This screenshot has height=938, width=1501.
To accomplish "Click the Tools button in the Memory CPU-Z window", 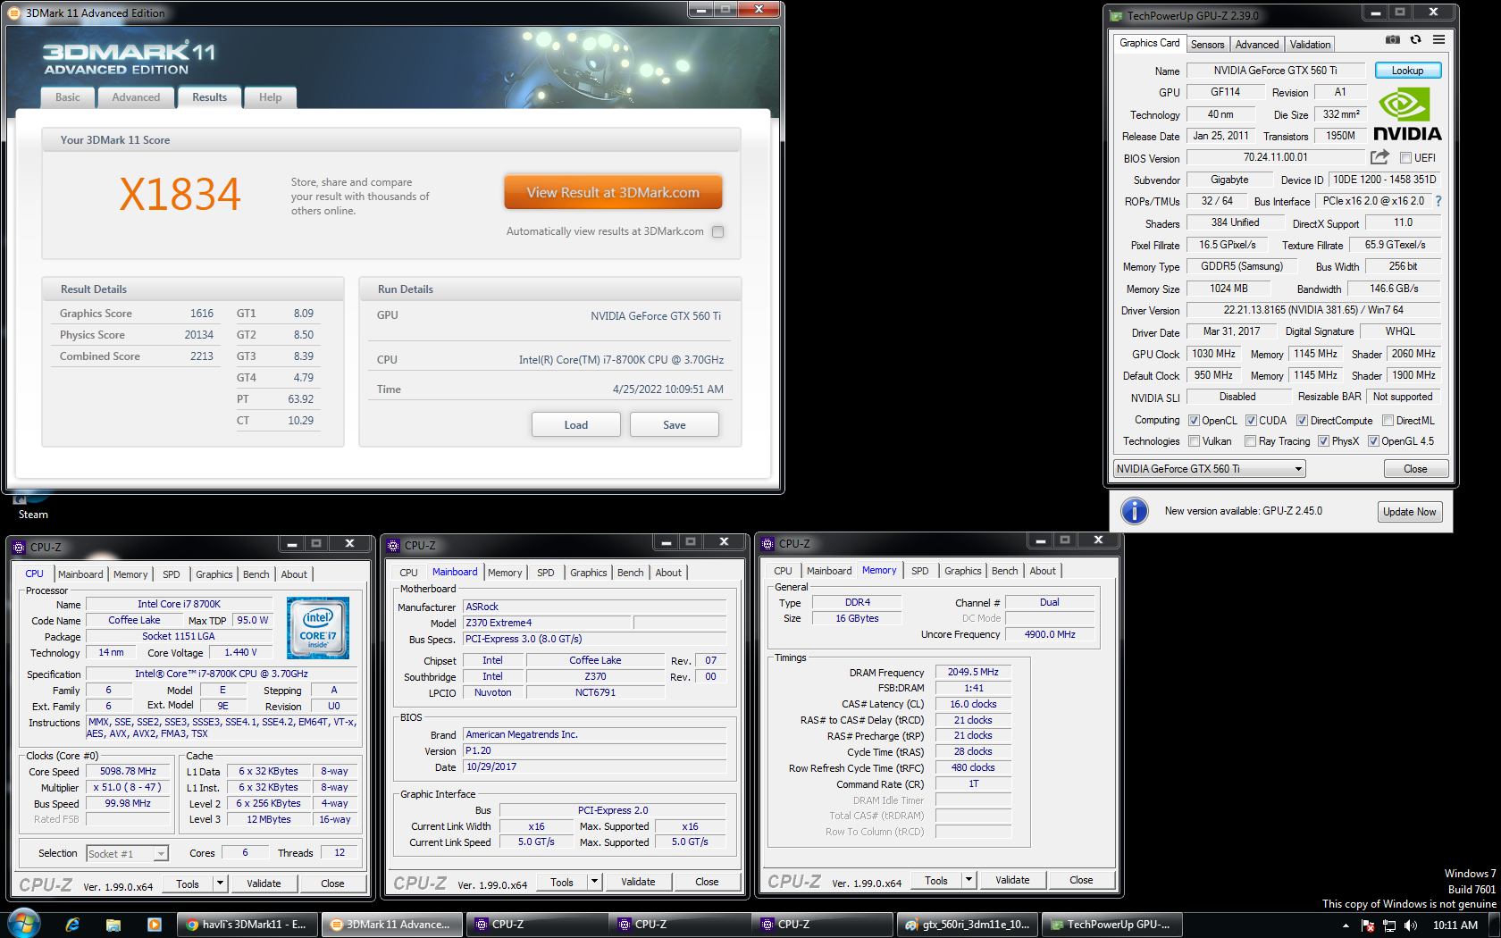I will [x=935, y=880].
